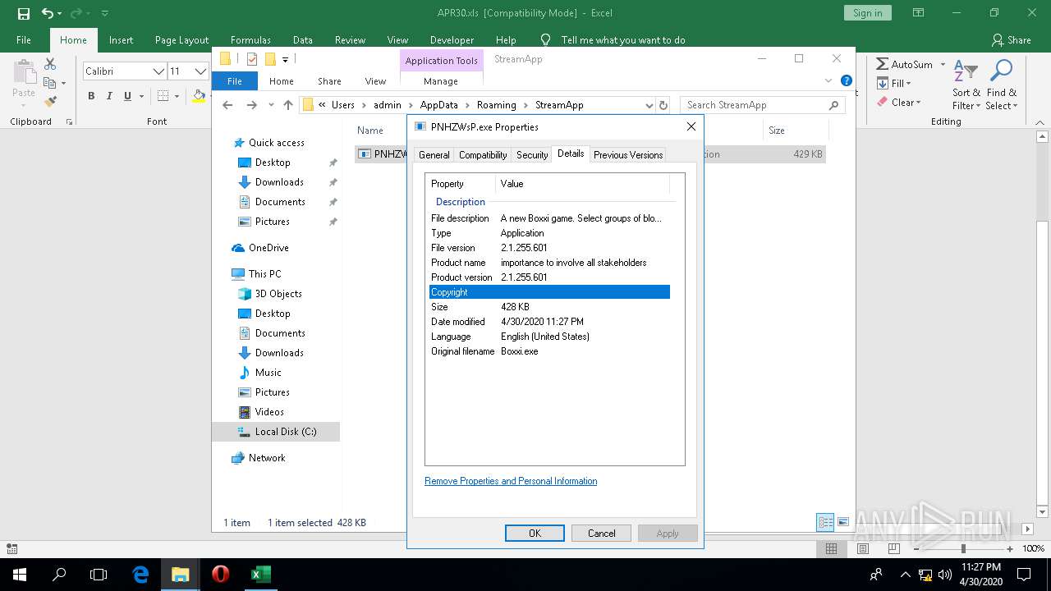Click the zoom in plus button
The image size is (1051, 591).
coord(1011,548)
